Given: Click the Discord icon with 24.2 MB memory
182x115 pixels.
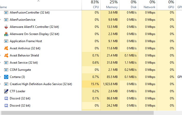Looking at the screenshot, I should (x=6, y=106).
